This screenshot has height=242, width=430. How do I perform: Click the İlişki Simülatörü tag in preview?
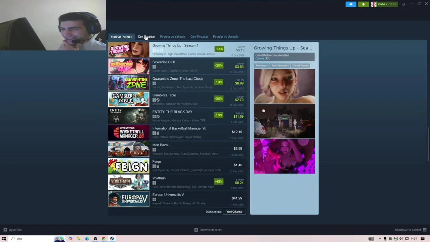pos(280,66)
